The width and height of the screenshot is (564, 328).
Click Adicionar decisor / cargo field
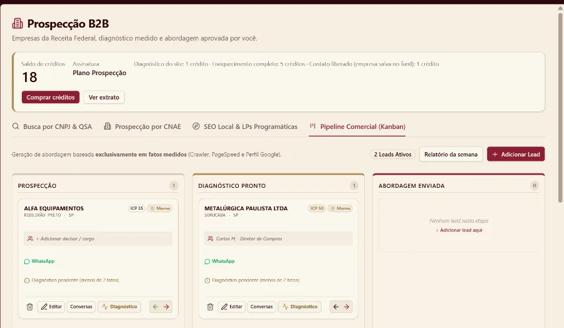click(x=98, y=238)
